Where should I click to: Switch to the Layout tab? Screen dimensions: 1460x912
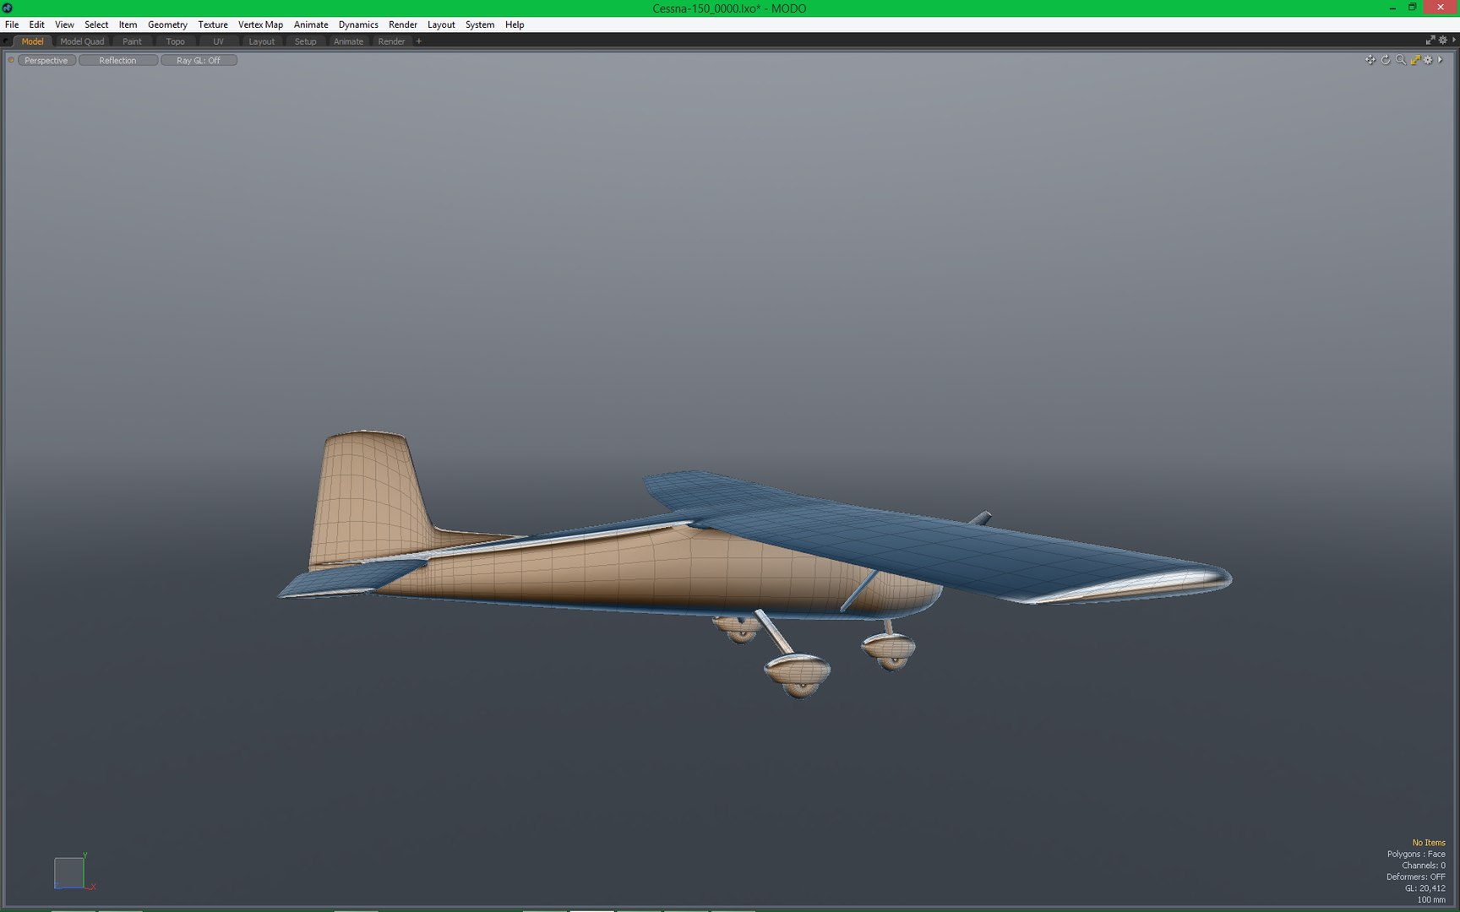(x=261, y=41)
